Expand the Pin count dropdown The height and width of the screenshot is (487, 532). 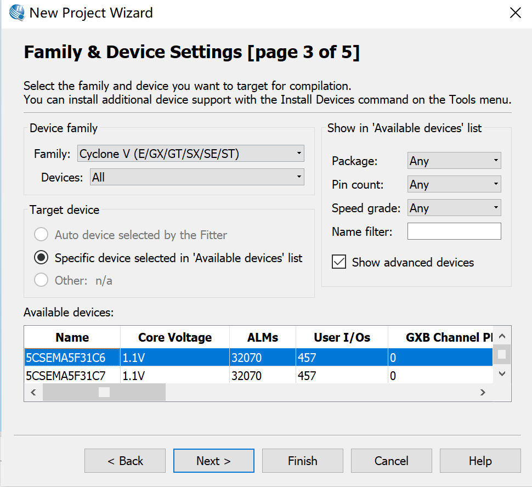tap(454, 184)
